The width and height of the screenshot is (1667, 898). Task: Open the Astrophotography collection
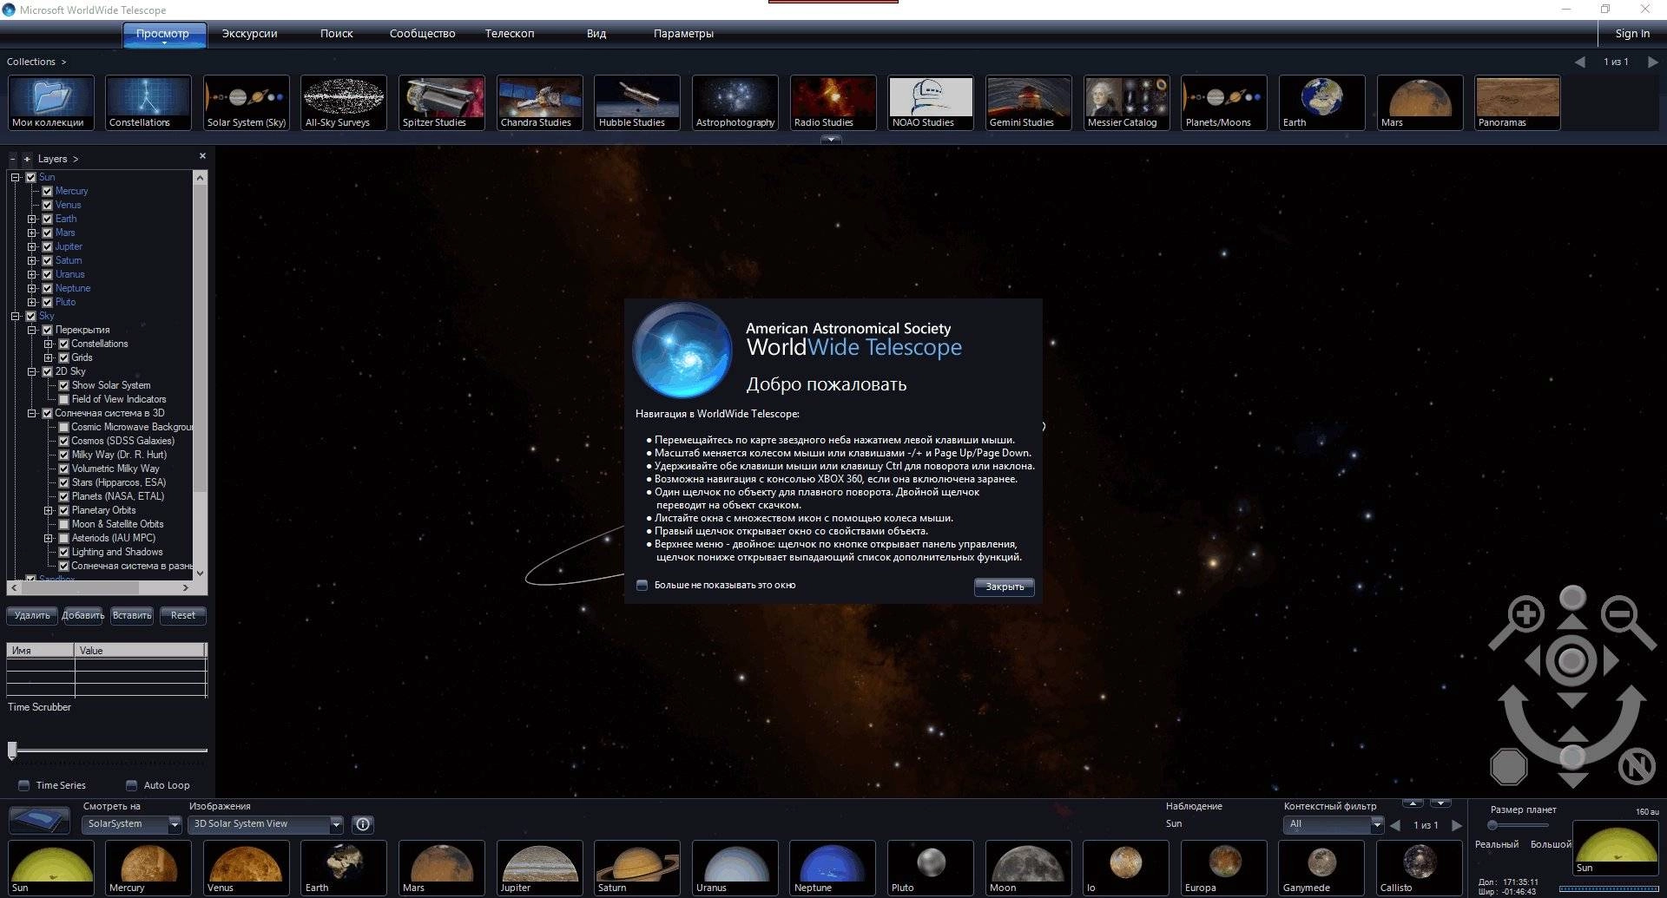[735, 102]
